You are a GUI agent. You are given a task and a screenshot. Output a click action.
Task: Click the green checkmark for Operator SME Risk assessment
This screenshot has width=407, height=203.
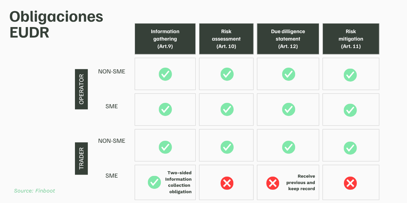[227, 109]
